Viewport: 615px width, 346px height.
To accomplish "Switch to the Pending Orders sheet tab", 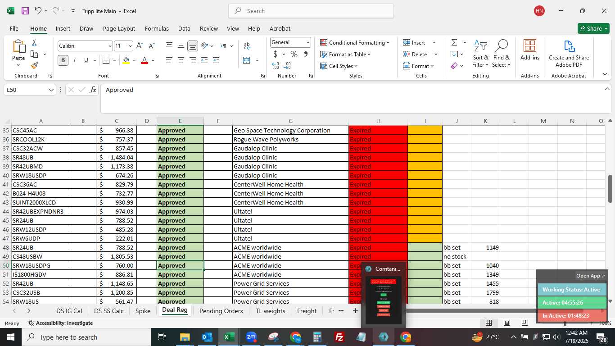I will click(x=221, y=311).
